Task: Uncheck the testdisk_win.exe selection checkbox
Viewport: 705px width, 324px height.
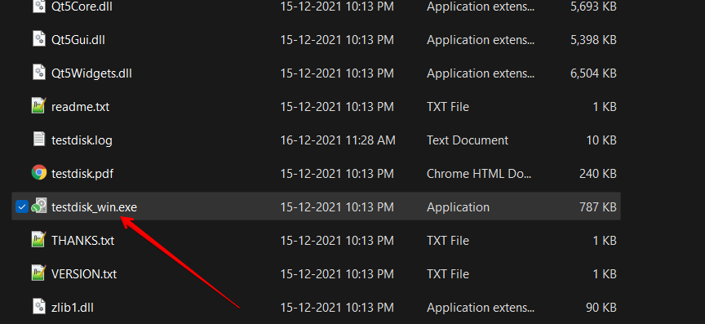Action: pos(21,206)
